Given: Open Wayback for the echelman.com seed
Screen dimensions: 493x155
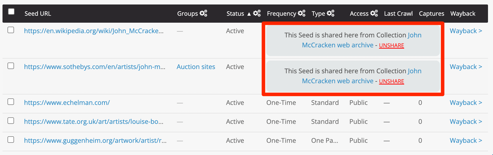Looking at the screenshot, I should pyautogui.click(x=466, y=103).
